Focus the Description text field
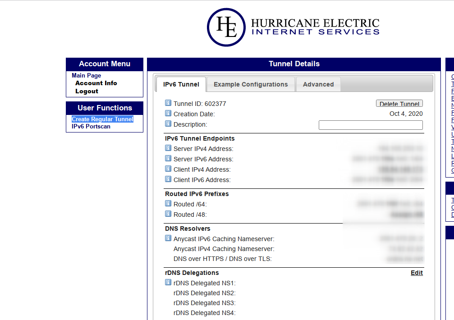 point(371,125)
